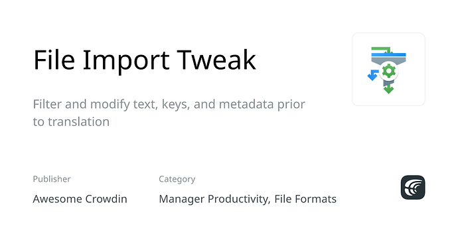Click the File Import Tweak title
458x240 pixels.
(145, 60)
